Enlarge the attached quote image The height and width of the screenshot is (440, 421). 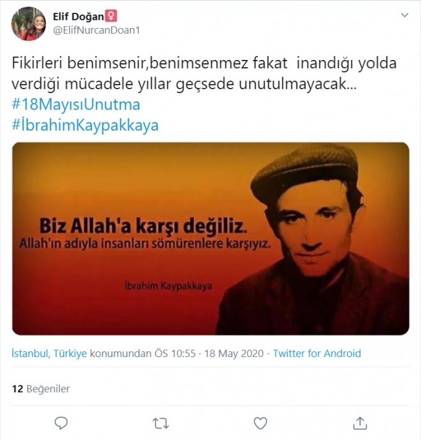click(x=211, y=238)
